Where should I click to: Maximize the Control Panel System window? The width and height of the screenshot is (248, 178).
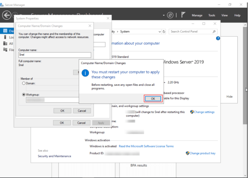(204, 24)
